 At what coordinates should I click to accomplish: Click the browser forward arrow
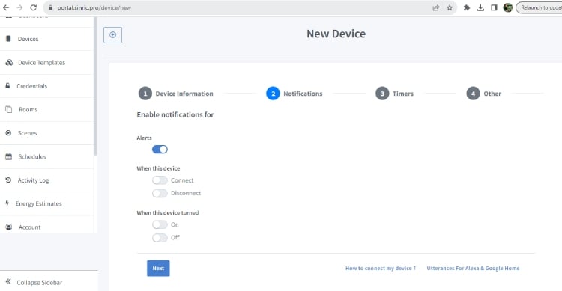pos(19,7)
